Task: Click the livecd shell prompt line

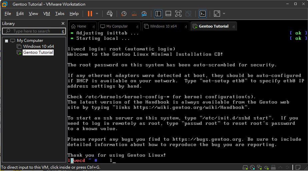Action: [x=92, y=161]
